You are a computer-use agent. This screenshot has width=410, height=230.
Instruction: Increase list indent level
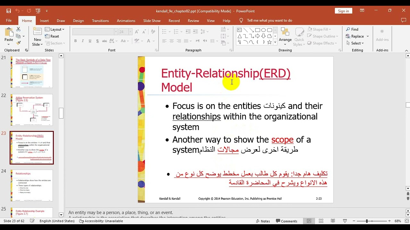195,32
